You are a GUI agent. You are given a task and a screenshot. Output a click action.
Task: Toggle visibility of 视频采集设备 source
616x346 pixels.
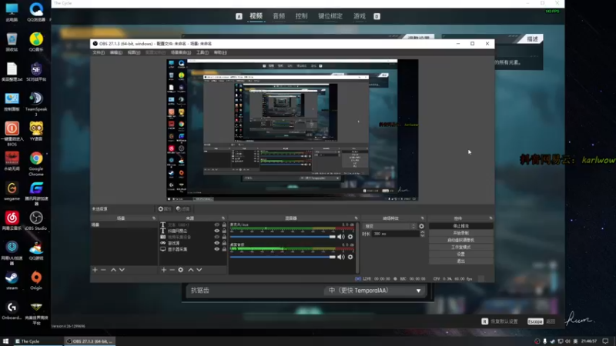pyautogui.click(x=216, y=237)
